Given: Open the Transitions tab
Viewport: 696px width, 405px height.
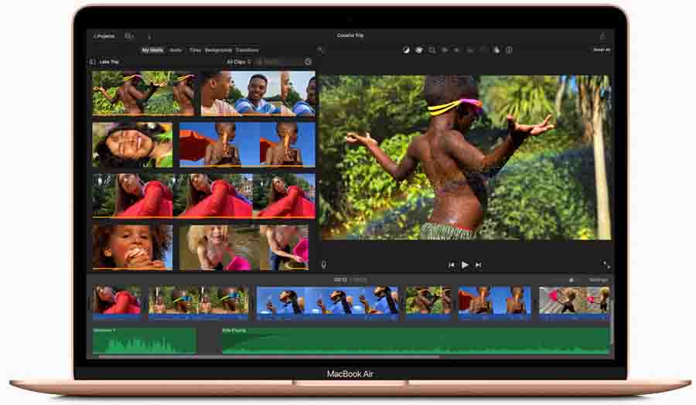Looking at the screenshot, I should 247,50.
